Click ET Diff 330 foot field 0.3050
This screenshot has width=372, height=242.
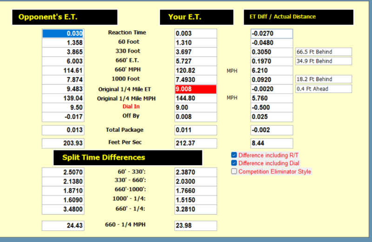pos(272,52)
